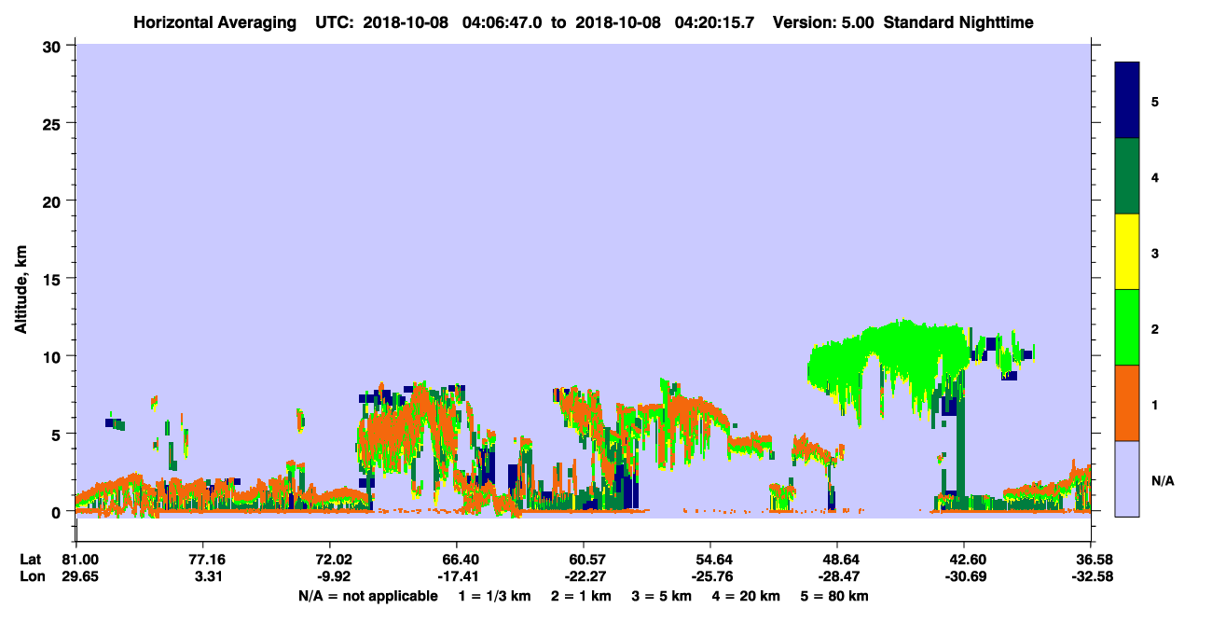
Task: Click legend text '5 = 80 km'
Action: tap(835, 596)
